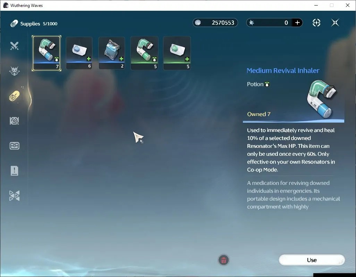Open the sort and filter crosshair icon
Screen dimensions: 356x277
click(316, 23)
